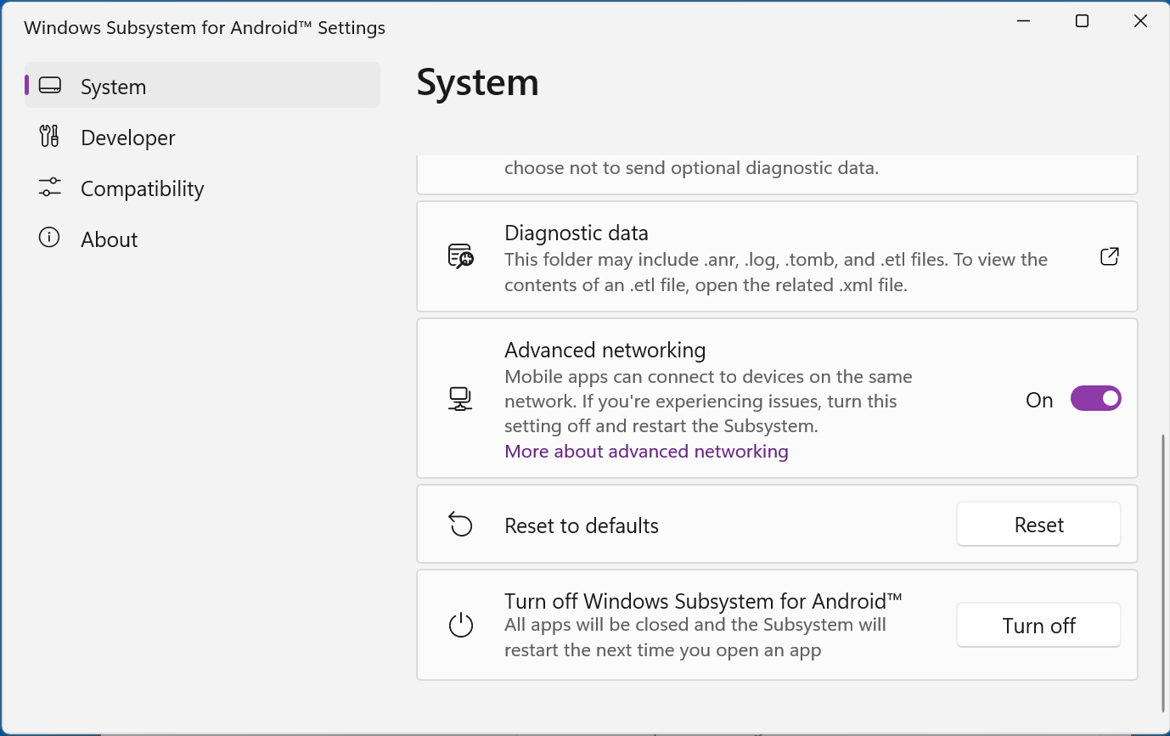
Task: Close the settings window
Action: pyautogui.click(x=1140, y=21)
